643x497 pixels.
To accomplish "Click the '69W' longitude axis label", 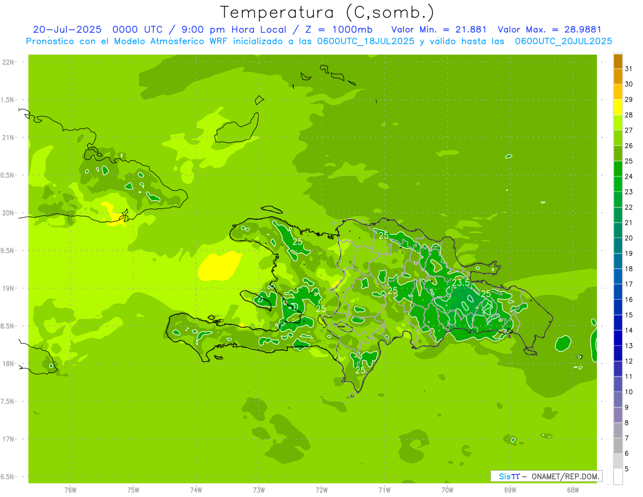I will click(x=510, y=490).
